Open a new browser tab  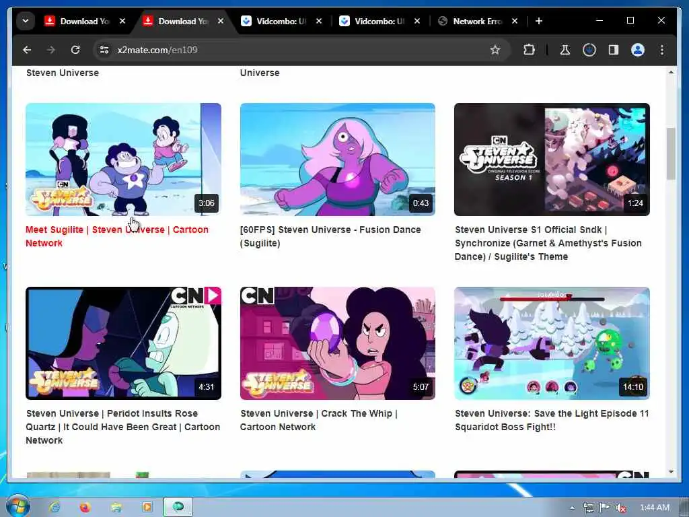[x=539, y=21]
